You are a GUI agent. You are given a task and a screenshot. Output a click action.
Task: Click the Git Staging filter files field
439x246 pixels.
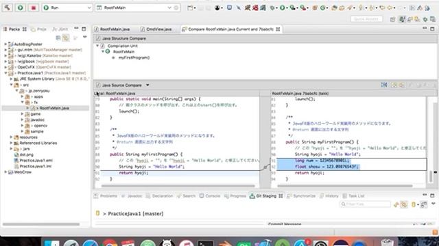365,204
